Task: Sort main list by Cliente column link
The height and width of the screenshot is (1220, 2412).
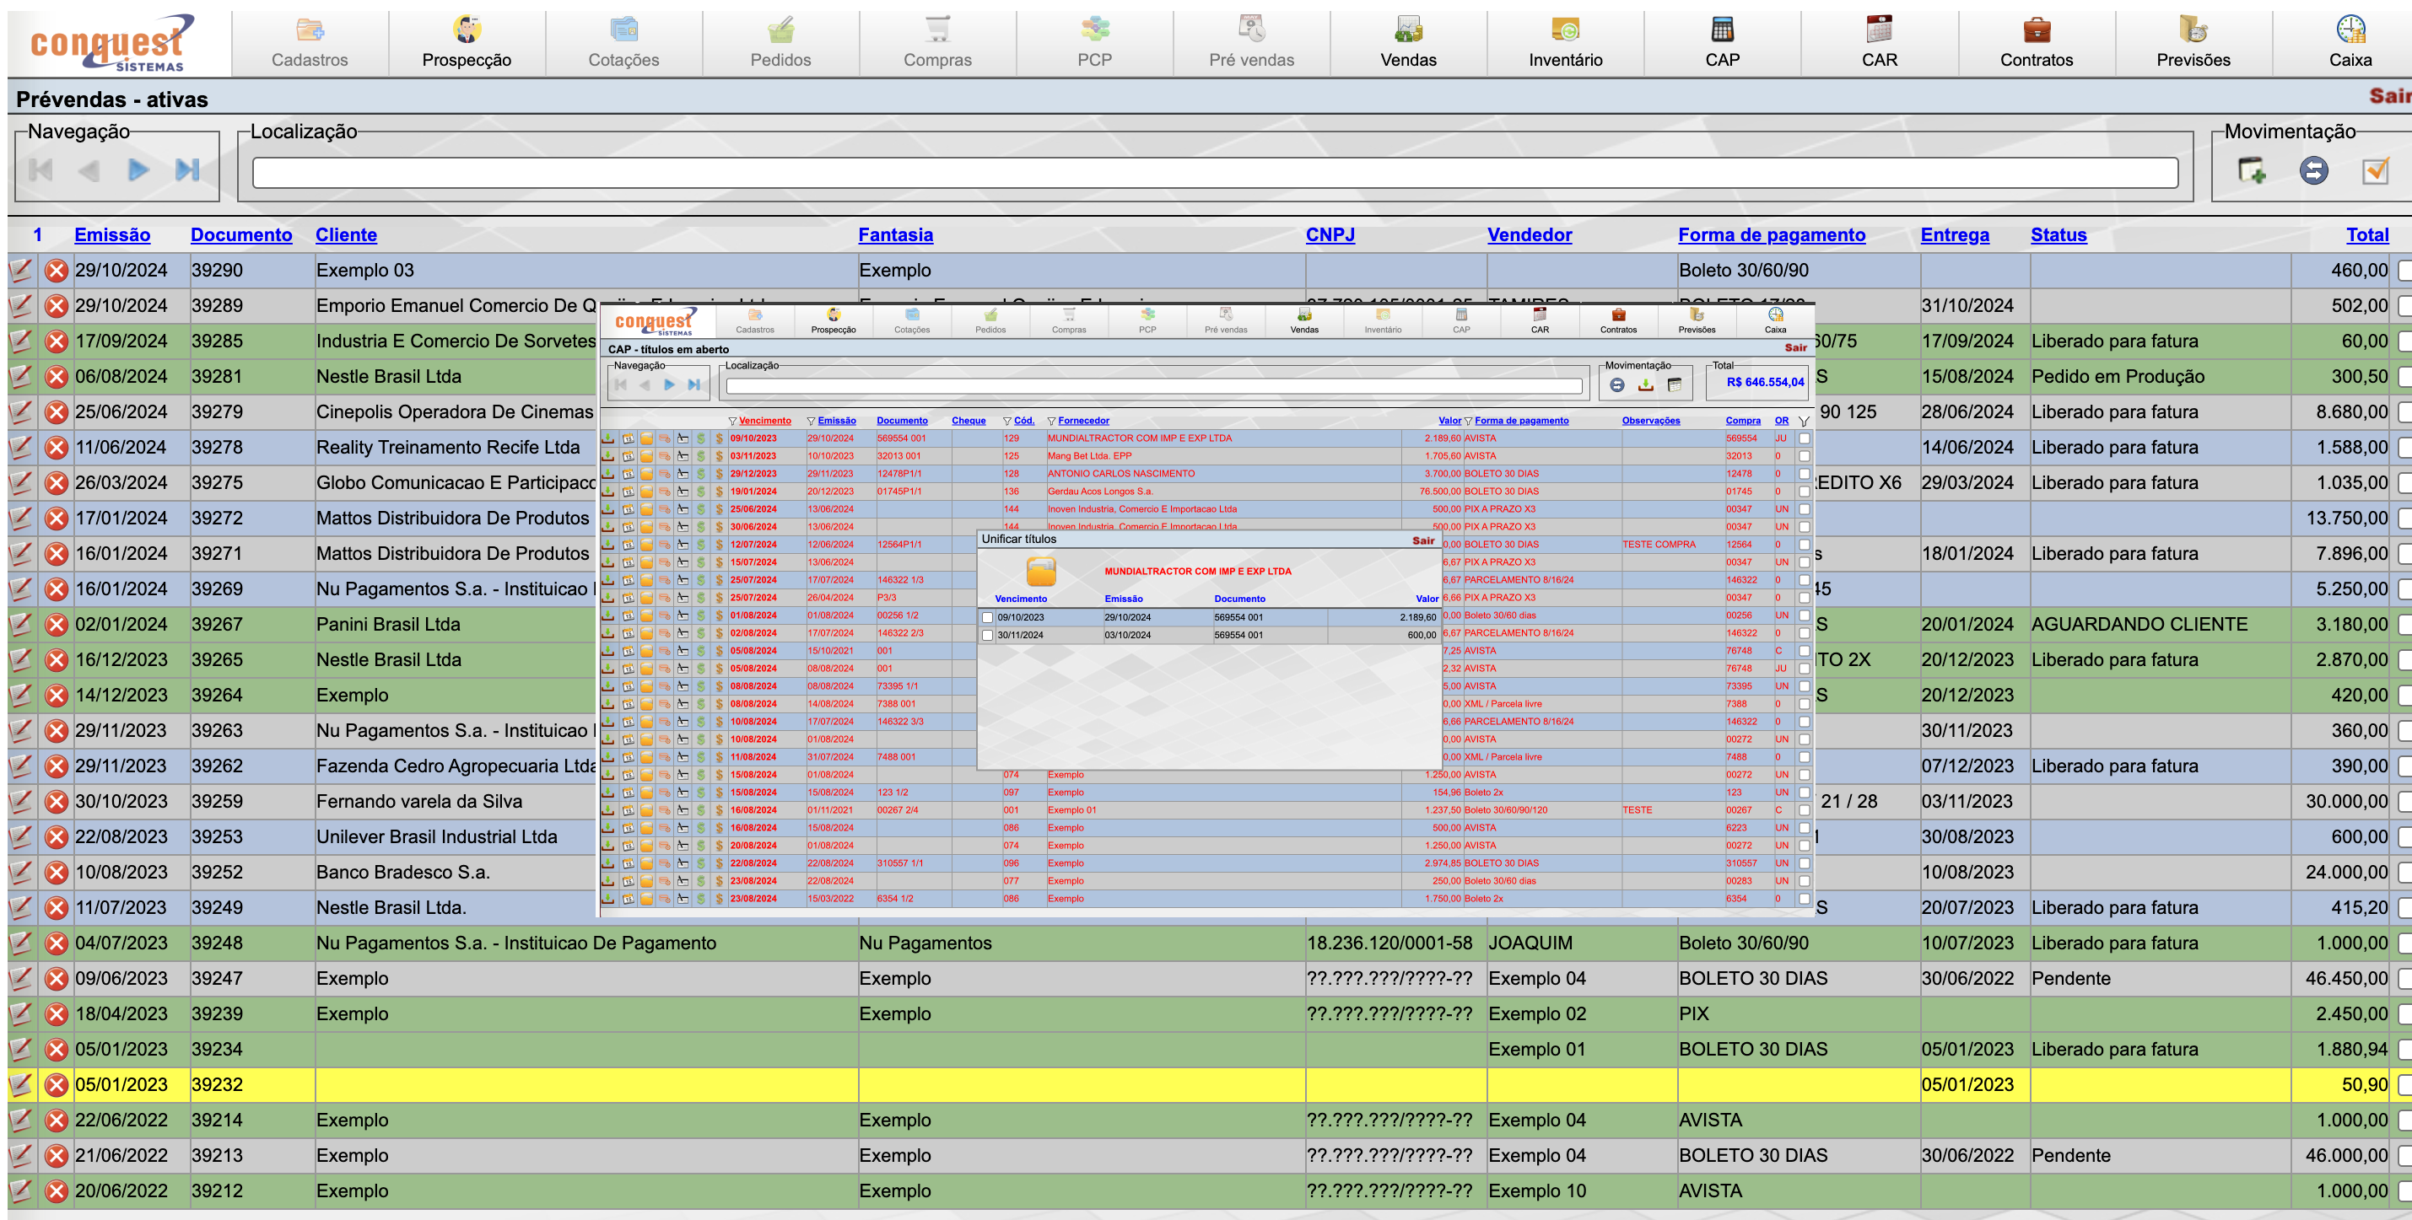Action: click(x=346, y=235)
